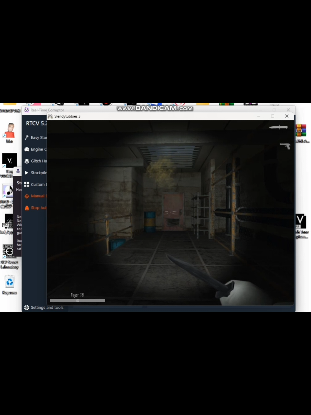Viewport: 311px width, 415px height.
Task: Close the Real-Time Corruptor window
Action: (288, 110)
